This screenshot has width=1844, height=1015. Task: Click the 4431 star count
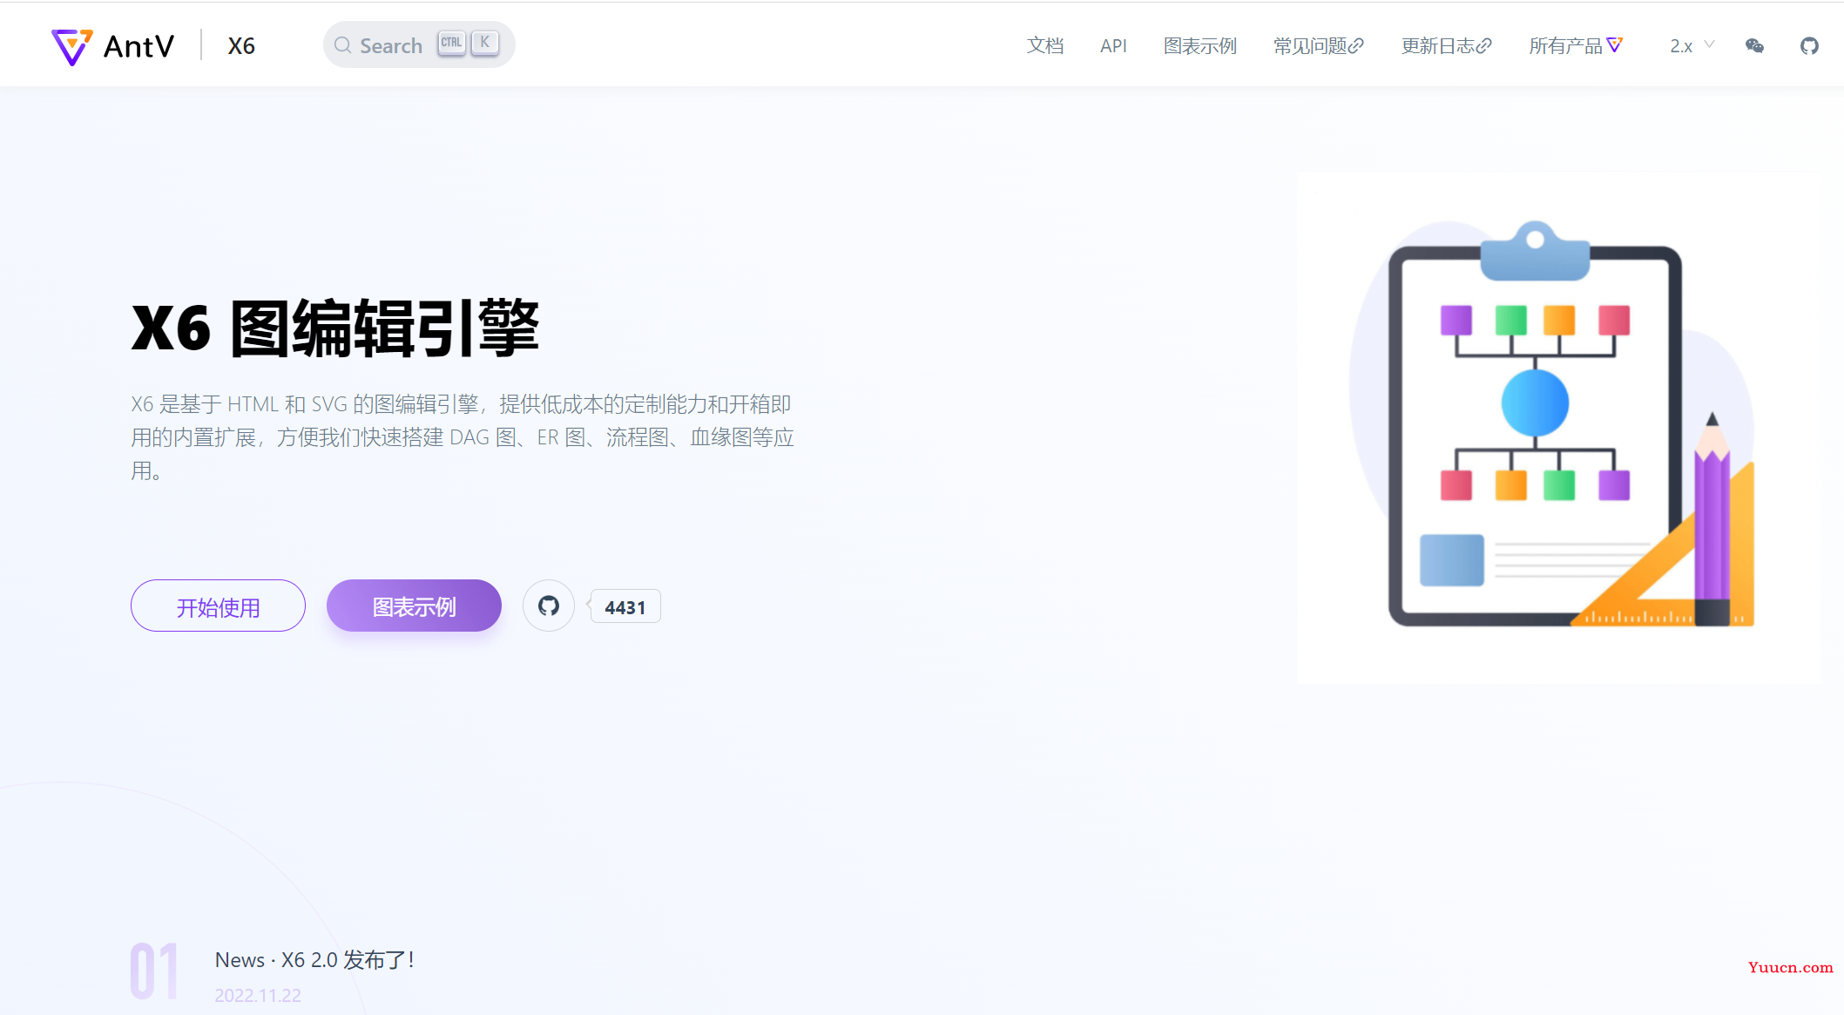pyautogui.click(x=625, y=607)
